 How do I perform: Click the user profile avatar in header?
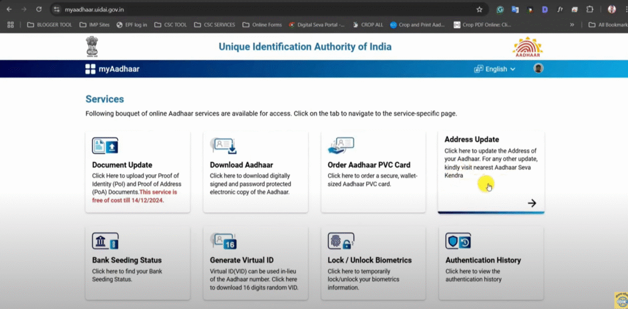(538, 69)
